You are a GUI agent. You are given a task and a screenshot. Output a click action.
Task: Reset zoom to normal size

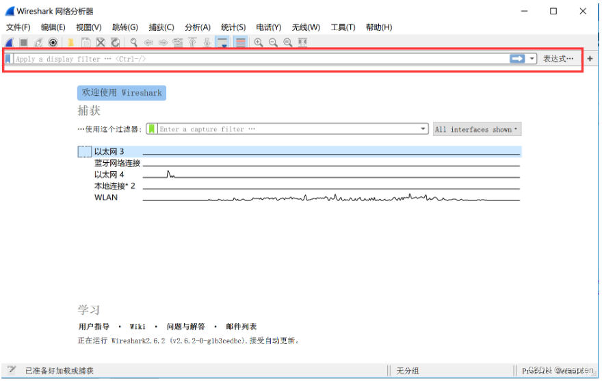(x=288, y=42)
